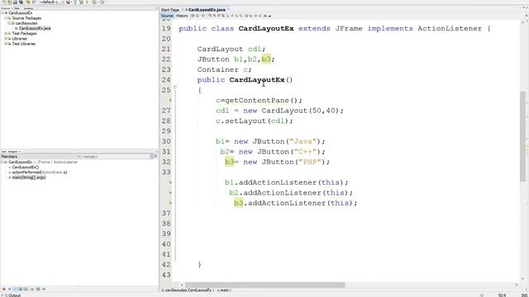Expand the Test Packages node

click(x=6, y=34)
